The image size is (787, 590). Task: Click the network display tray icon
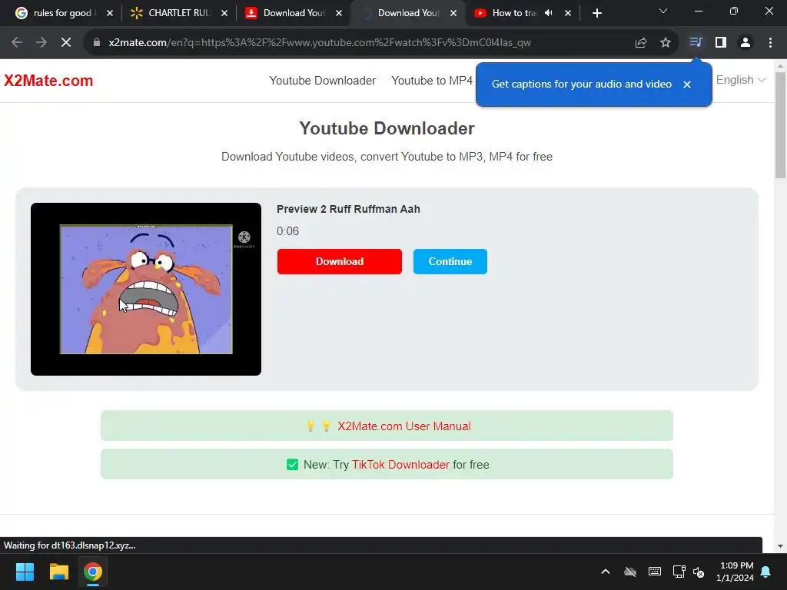tap(679, 572)
